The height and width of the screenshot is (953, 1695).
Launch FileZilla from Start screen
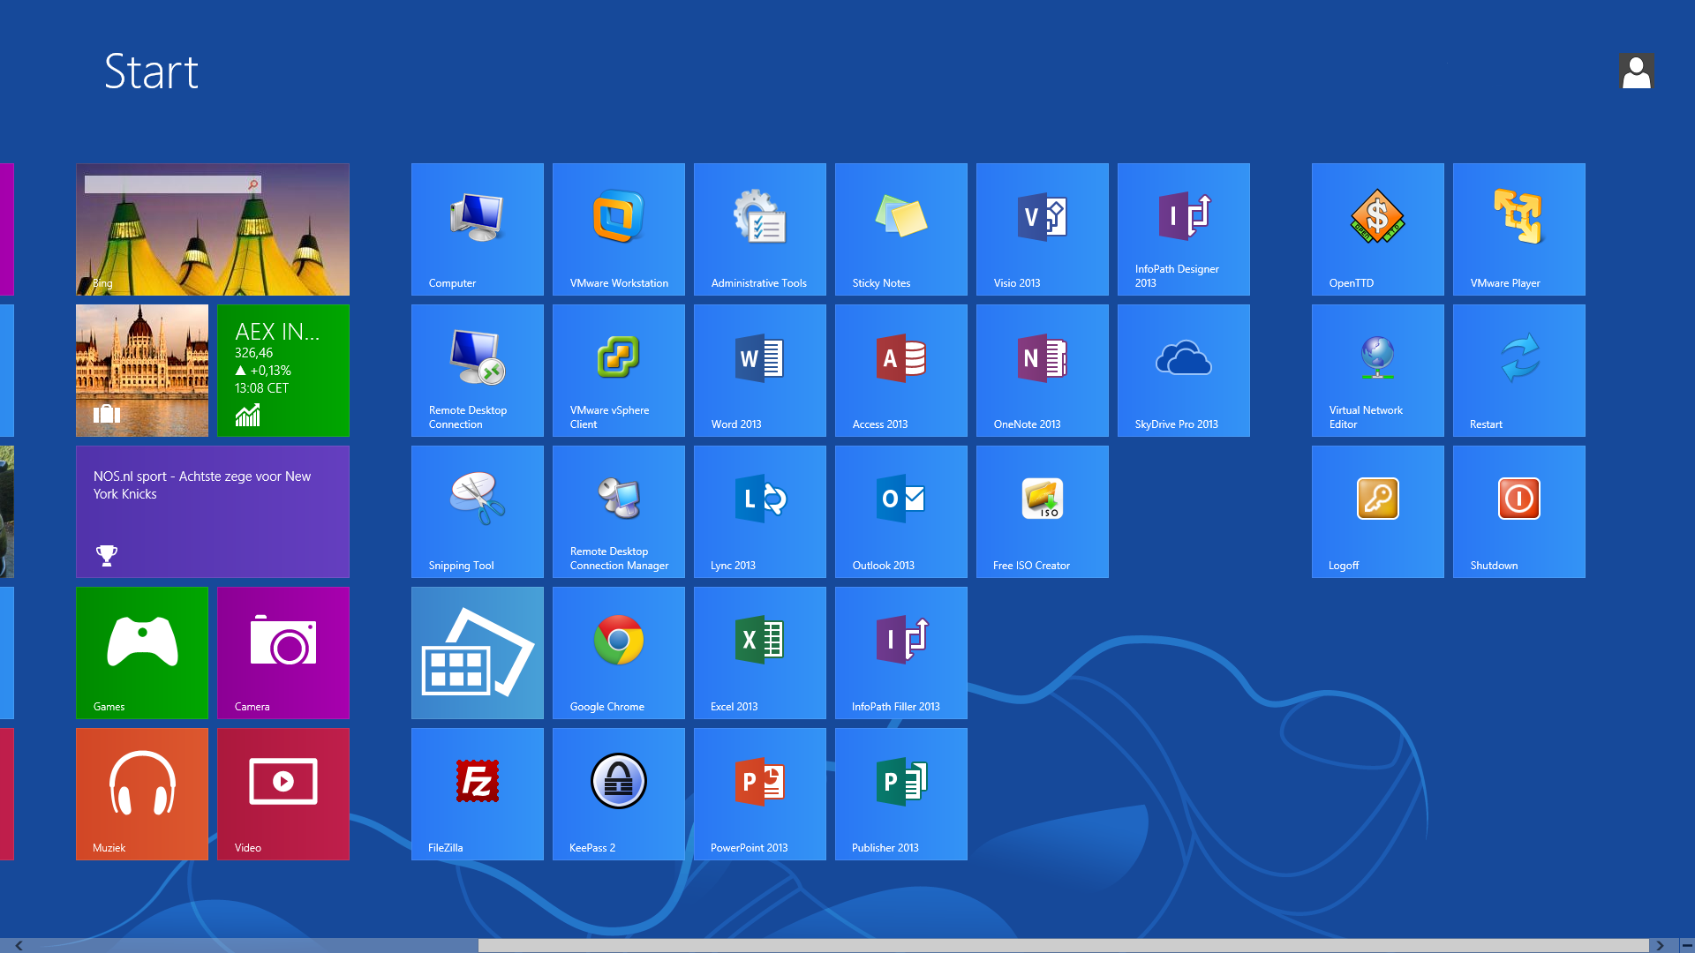pyautogui.click(x=477, y=793)
